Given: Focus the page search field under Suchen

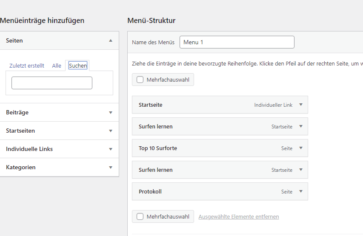Looking at the screenshot, I should tap(52, 83).
